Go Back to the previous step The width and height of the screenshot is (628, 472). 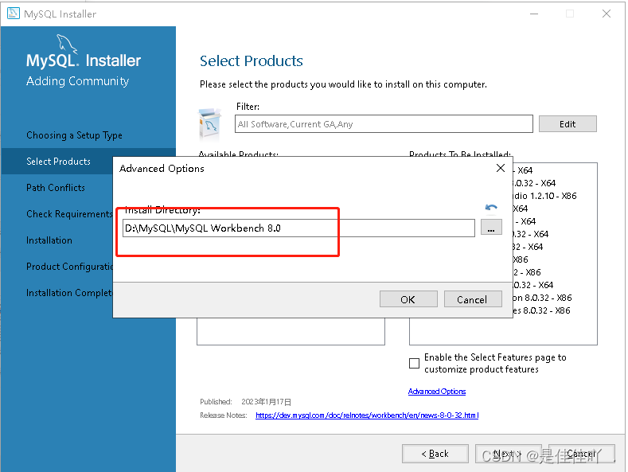435,454
